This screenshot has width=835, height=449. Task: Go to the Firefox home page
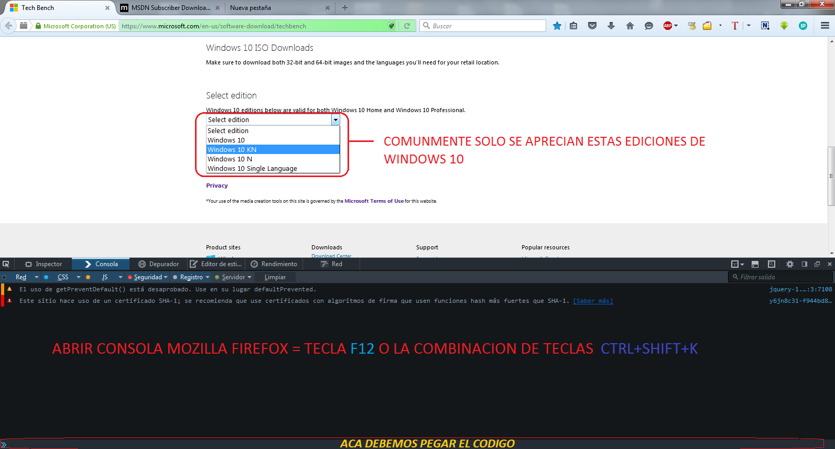point(630,26)
